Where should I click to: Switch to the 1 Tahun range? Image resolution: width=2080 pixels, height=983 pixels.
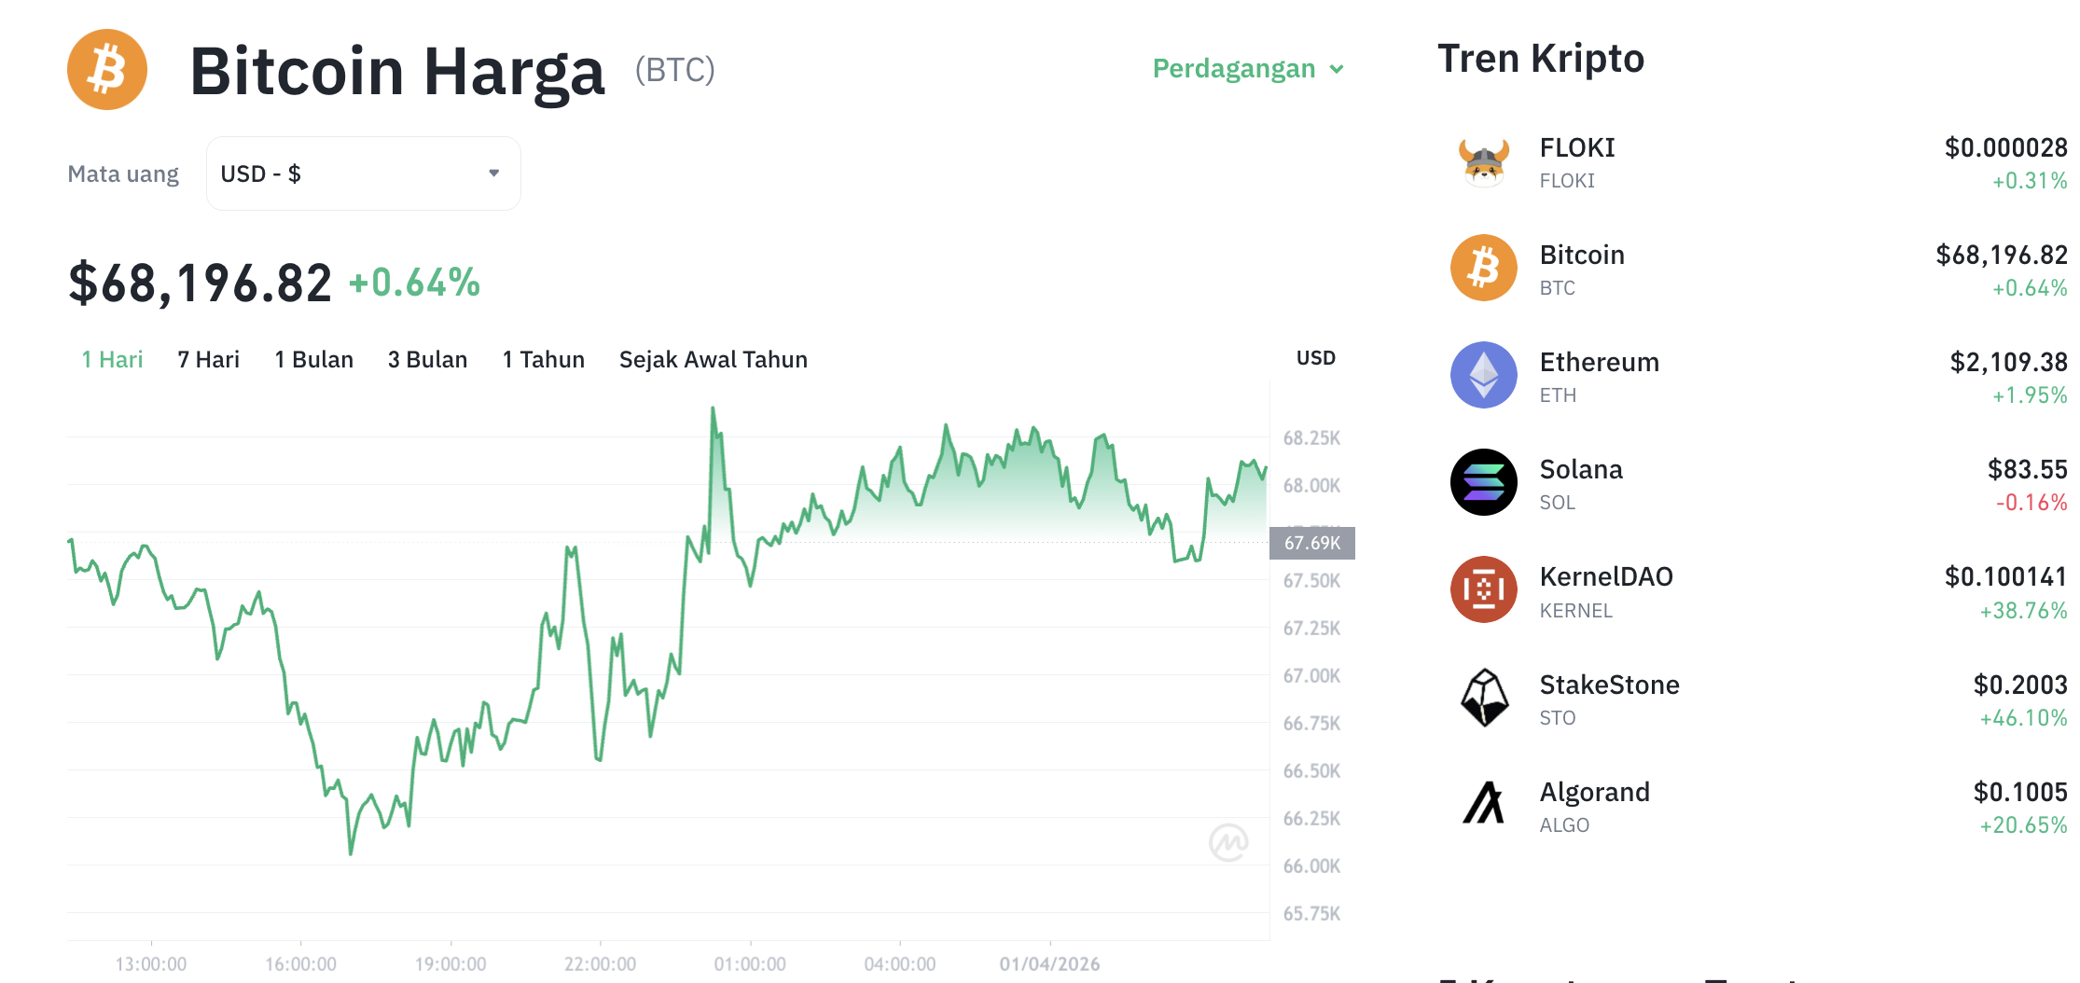(x=543, y=359)
